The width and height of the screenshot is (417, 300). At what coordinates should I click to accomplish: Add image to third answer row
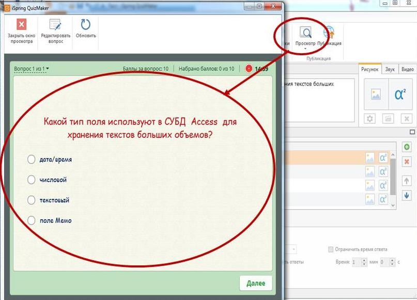pyautogui.click(x=370, y=185)
